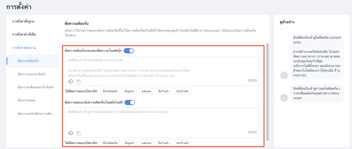Image resolution: width=352 pixels, height=149 pixels.
Task: Click save-template icon under Facebook inbox welcome message
Action: coord(79,82)
